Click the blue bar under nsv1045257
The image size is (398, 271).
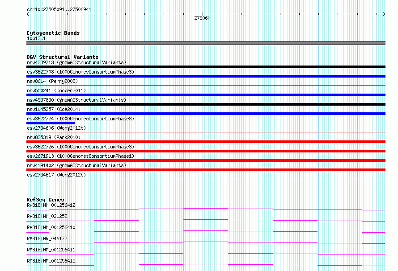(x=206, y=114)
